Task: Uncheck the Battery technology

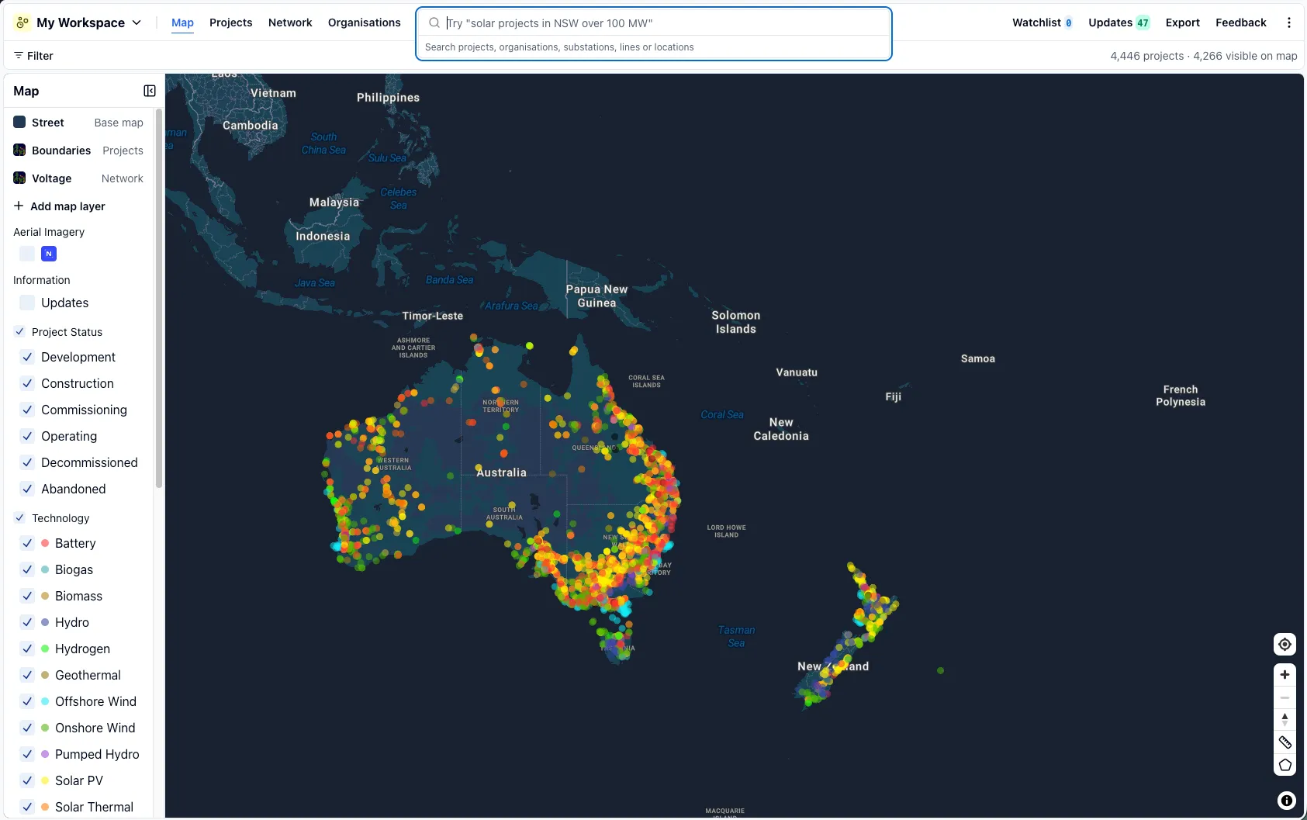Action: coord(27,543)
